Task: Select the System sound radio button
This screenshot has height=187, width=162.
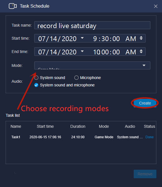Action: click(x=36, y=78)
